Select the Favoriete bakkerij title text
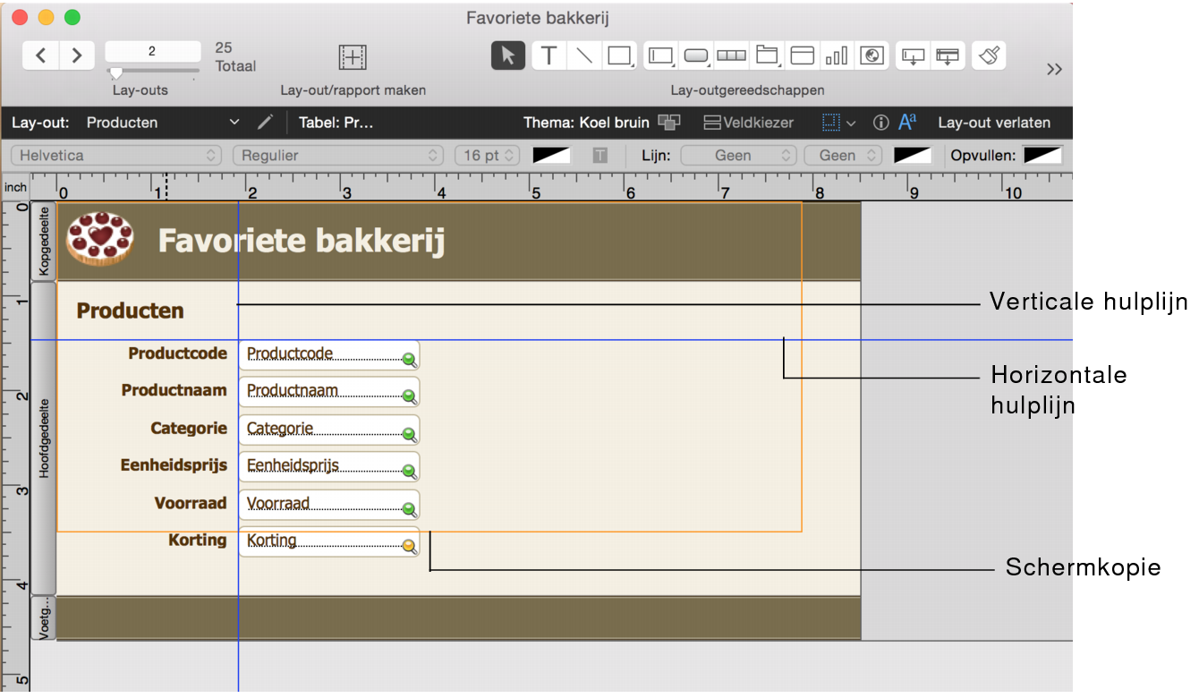The height and width of the screenshot is (698, 1199). tap(301, 241)
